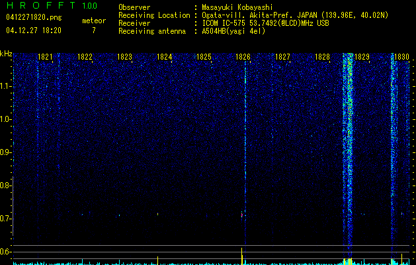Viewport: 416px width, 265px height.
Task: Click the 'Receiver' label
Action: (x=134, y=23)
